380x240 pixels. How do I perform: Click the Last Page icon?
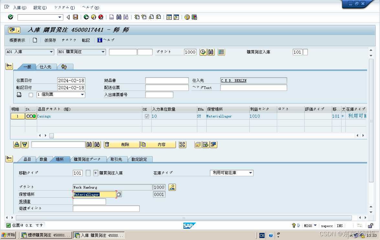[x=158, y=17]
